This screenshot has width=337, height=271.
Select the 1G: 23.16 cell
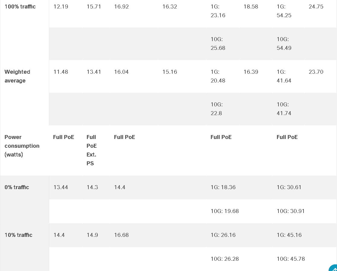pos(218,11)
